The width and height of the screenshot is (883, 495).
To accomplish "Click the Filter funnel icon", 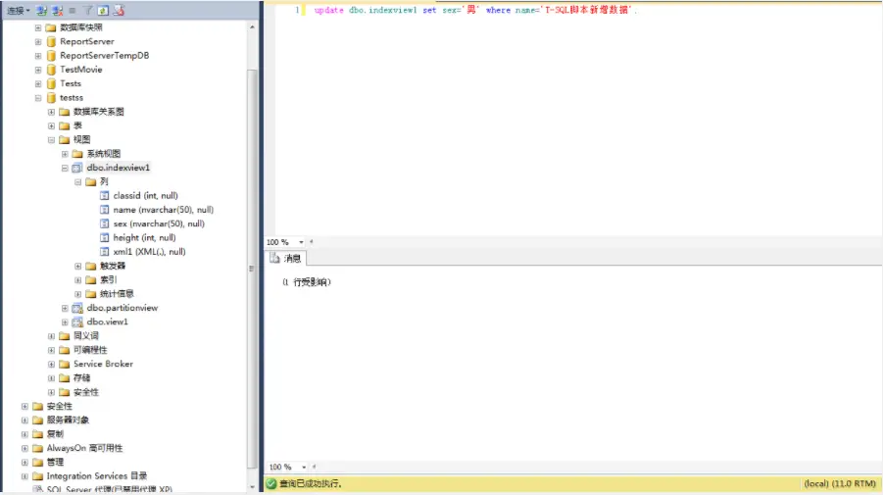I will click(x=88, y=10).
